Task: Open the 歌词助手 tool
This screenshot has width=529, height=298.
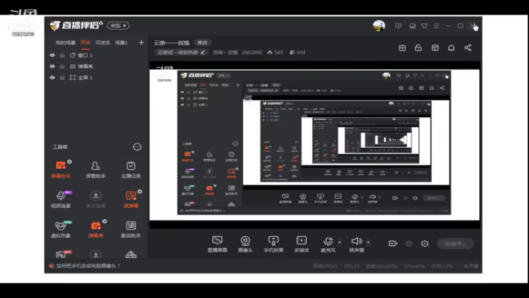Action: coord(130,228)
